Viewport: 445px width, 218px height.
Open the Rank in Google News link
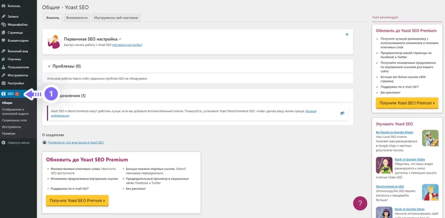pos(410,209)
